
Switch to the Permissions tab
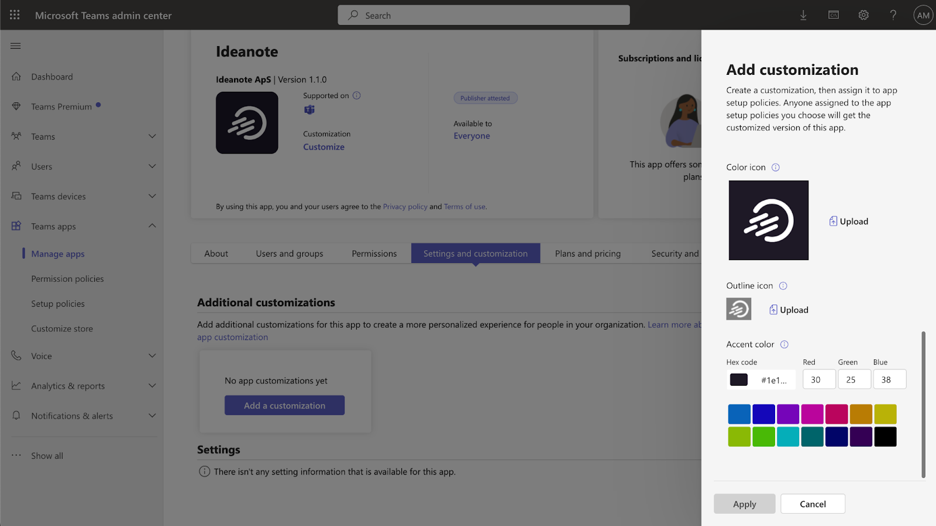tap(374, 254)
